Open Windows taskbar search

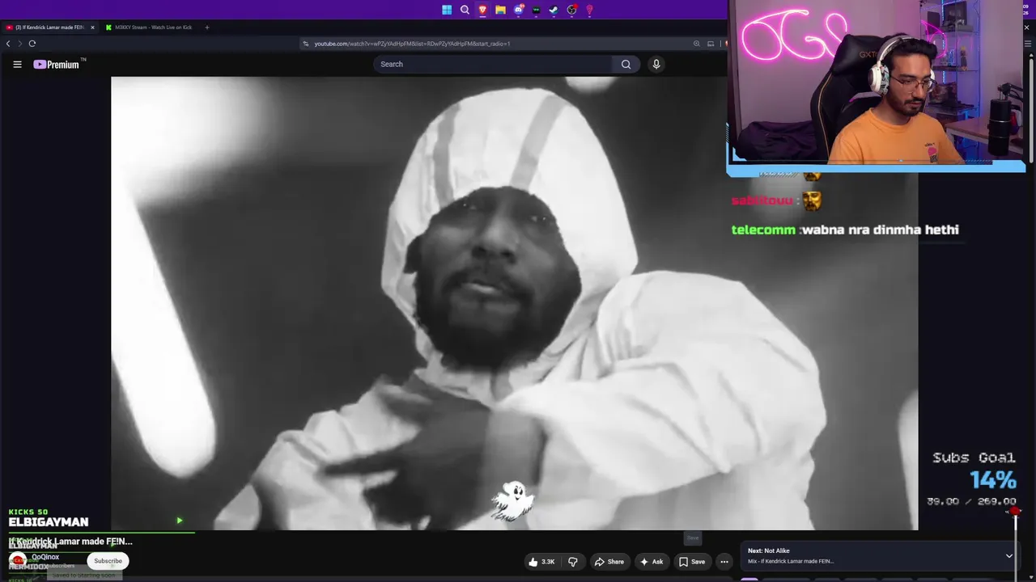click(x=465, y=10)
